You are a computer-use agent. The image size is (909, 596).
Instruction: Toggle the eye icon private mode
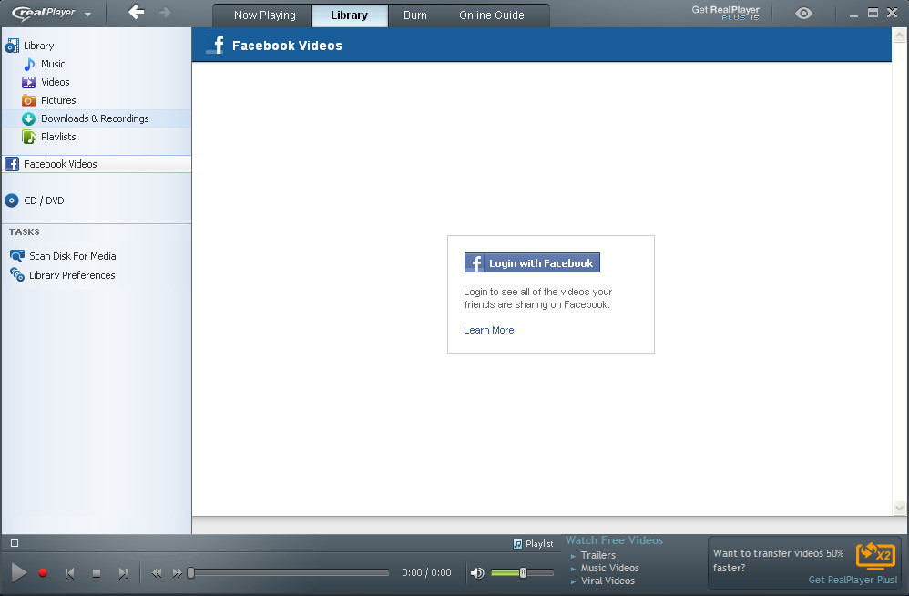pos(803,14)
